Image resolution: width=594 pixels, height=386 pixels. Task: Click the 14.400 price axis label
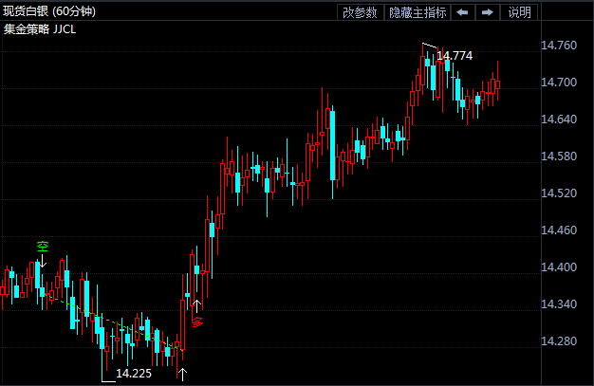(559, 267)
